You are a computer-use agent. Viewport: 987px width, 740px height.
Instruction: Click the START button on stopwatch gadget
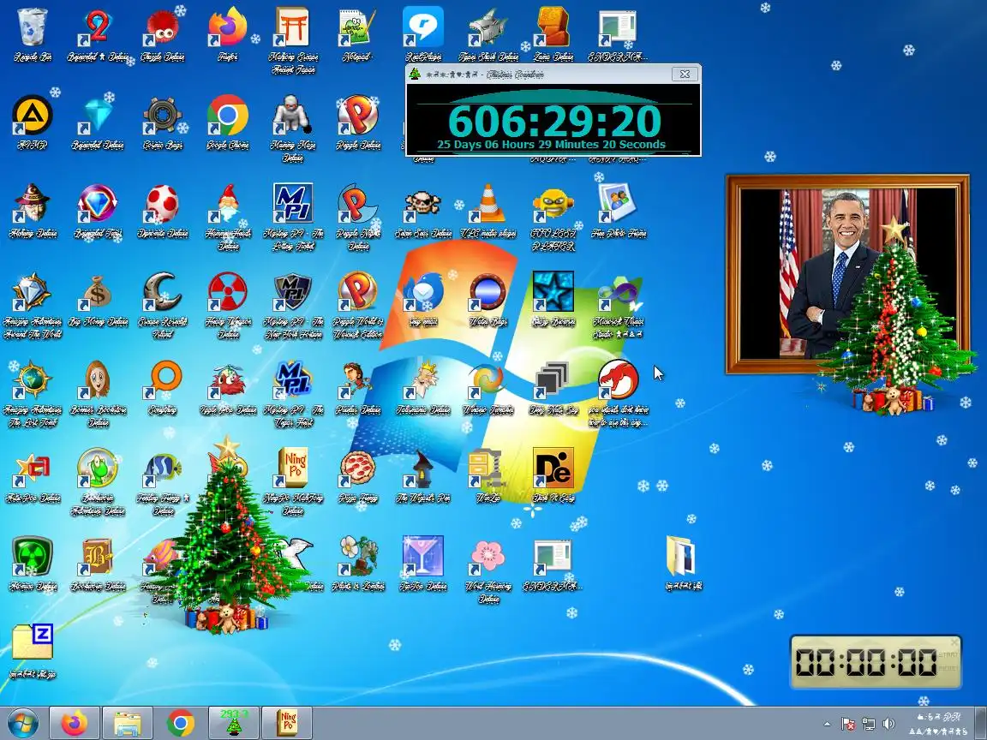coord(948,655)
